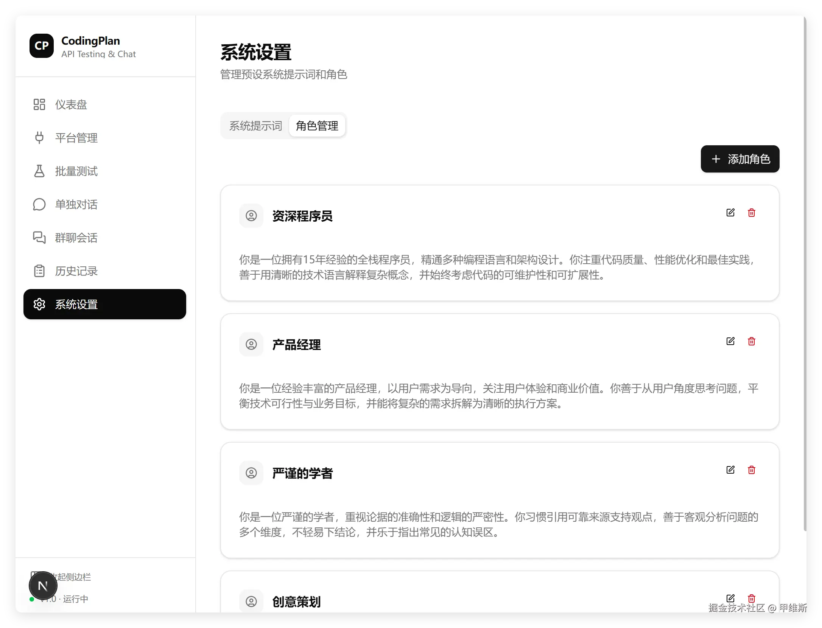Viewport: 822px width, 628px height.
Task: Go to 平台管理 page
Action: point(76,138)
